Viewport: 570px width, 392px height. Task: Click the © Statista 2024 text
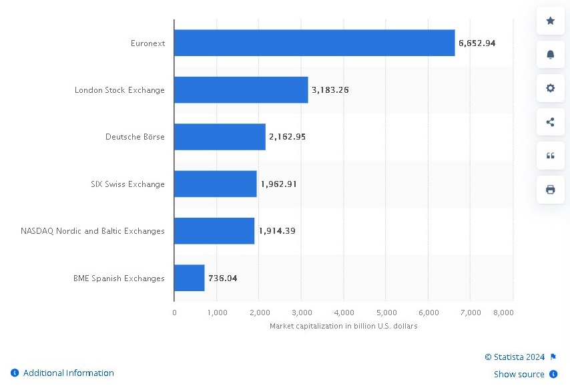click(x=514, y=357)
